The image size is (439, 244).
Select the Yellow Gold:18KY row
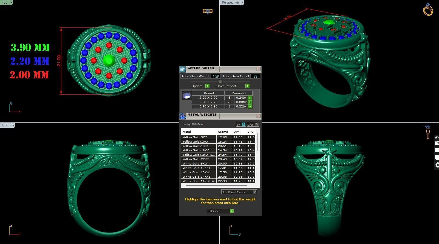coord(218,150)
